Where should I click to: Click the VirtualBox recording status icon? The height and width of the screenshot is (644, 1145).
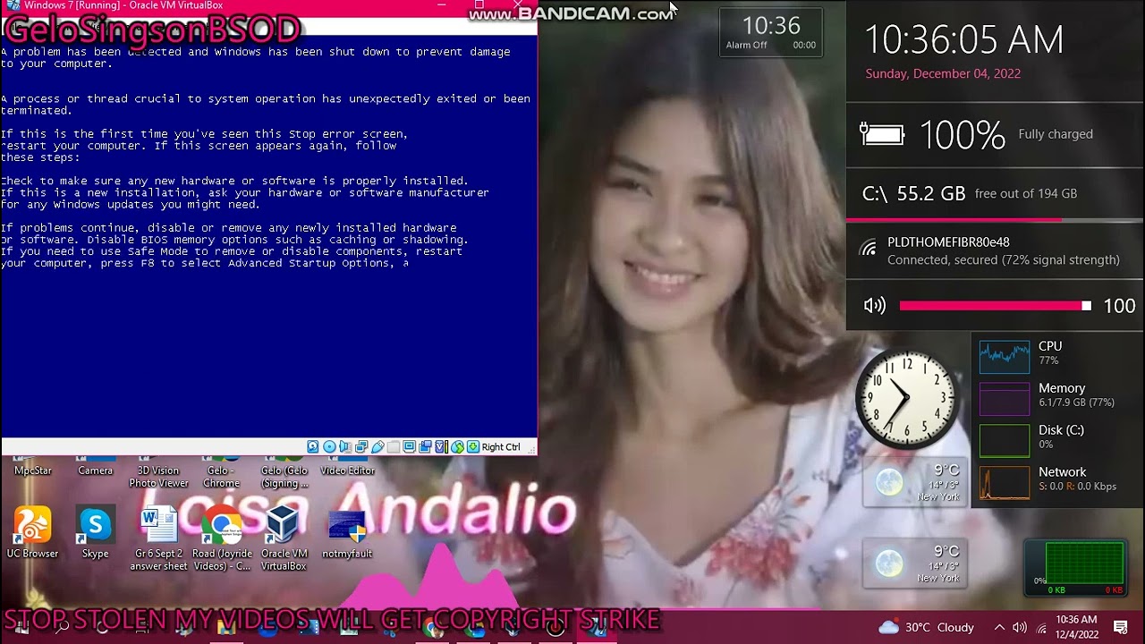pyautogui.click(x=426, y=446)
